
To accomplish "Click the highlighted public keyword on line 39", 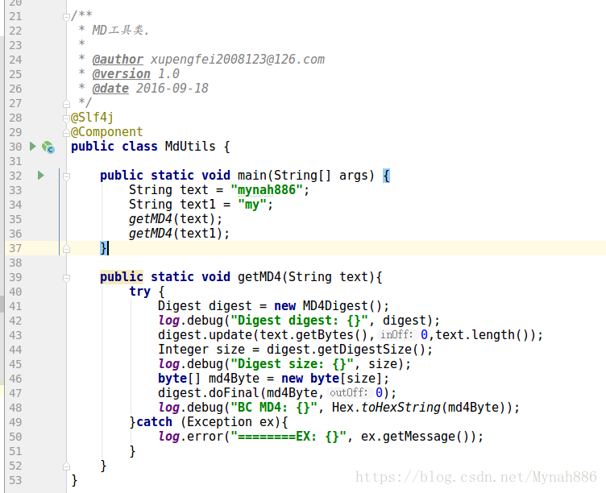I will pyautogui.click(x=122, y=277).
